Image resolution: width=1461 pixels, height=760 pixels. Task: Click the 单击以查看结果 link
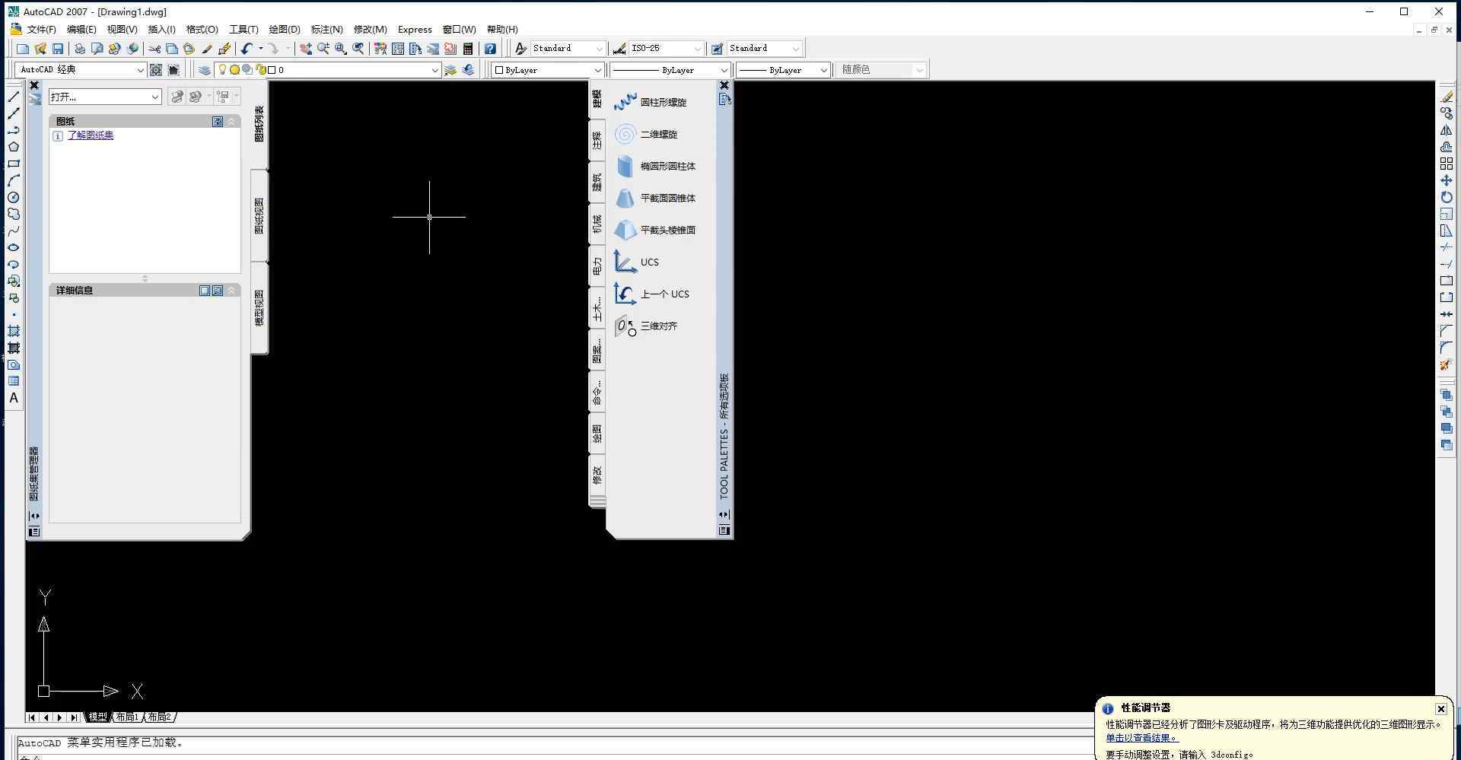point(1142,738)
